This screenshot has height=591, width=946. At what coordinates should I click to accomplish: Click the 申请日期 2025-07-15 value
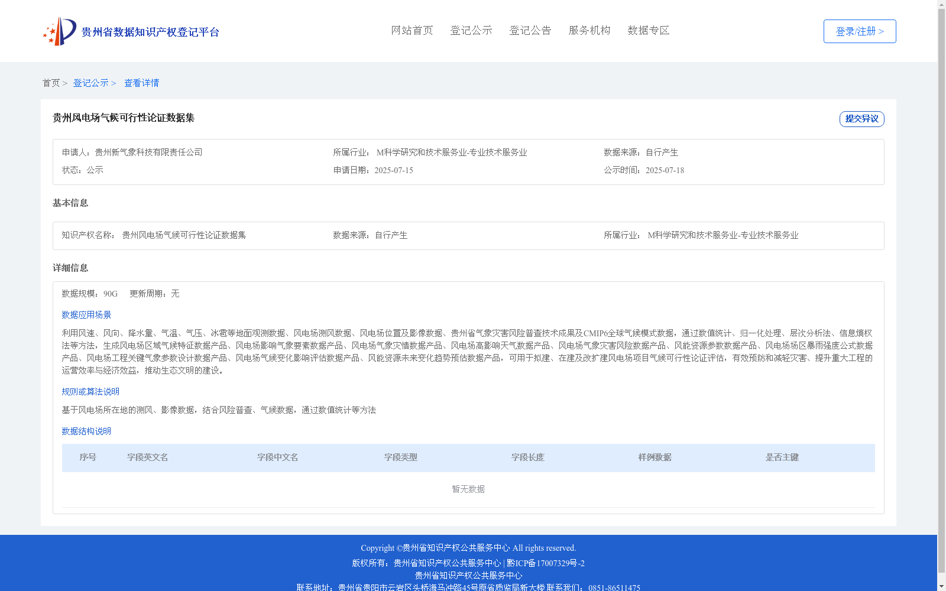point(394,170)
